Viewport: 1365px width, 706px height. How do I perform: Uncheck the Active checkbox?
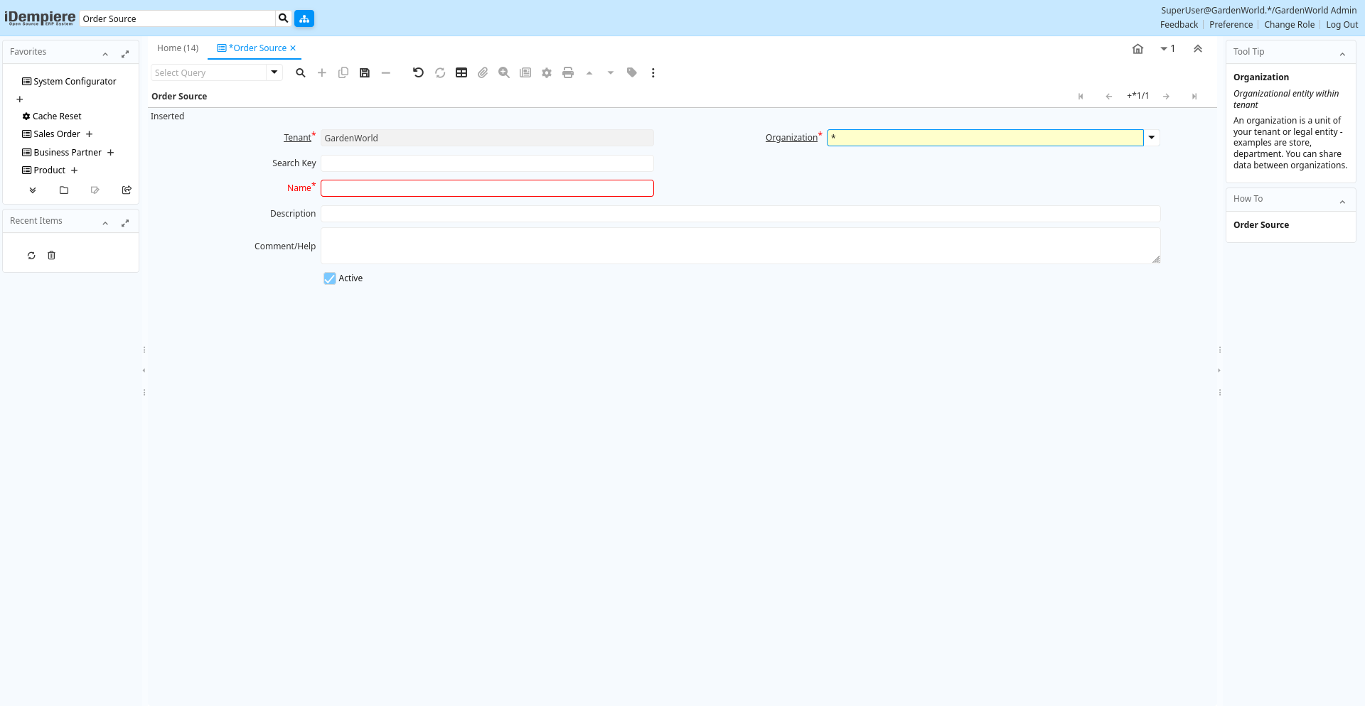click(330, 278)
